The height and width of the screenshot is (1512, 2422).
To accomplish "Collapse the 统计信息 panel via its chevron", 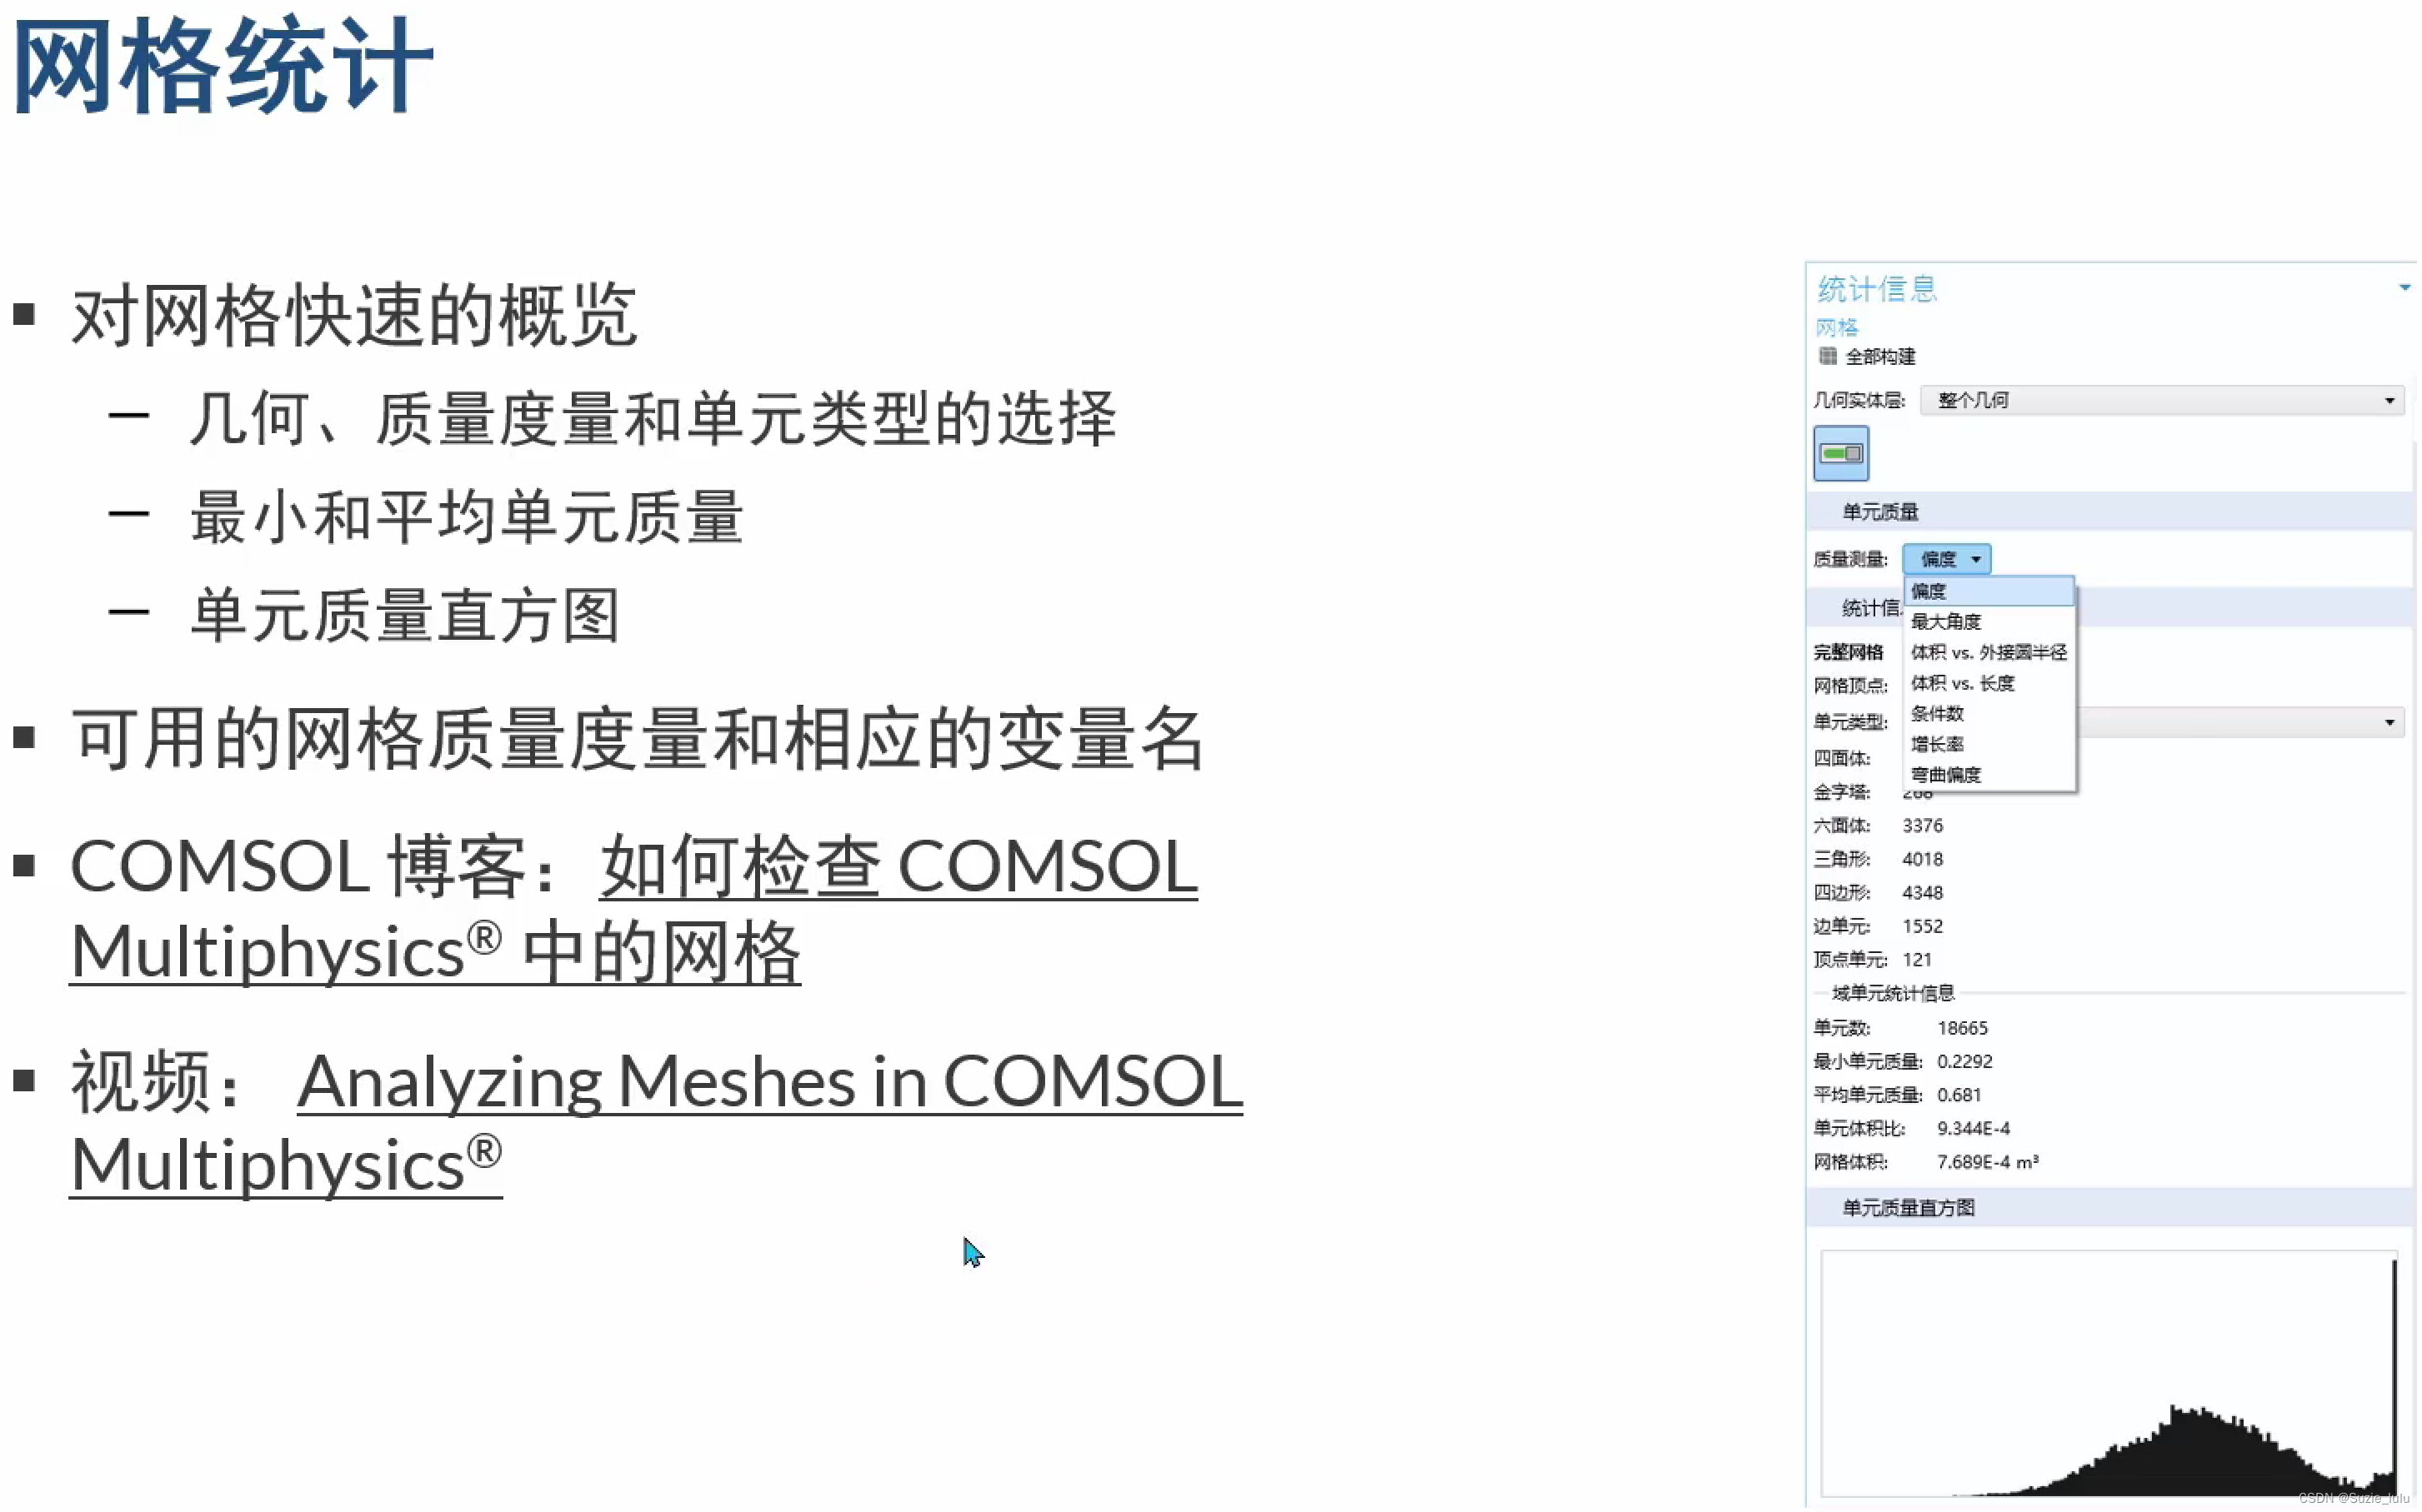I will pos(2406,287).
